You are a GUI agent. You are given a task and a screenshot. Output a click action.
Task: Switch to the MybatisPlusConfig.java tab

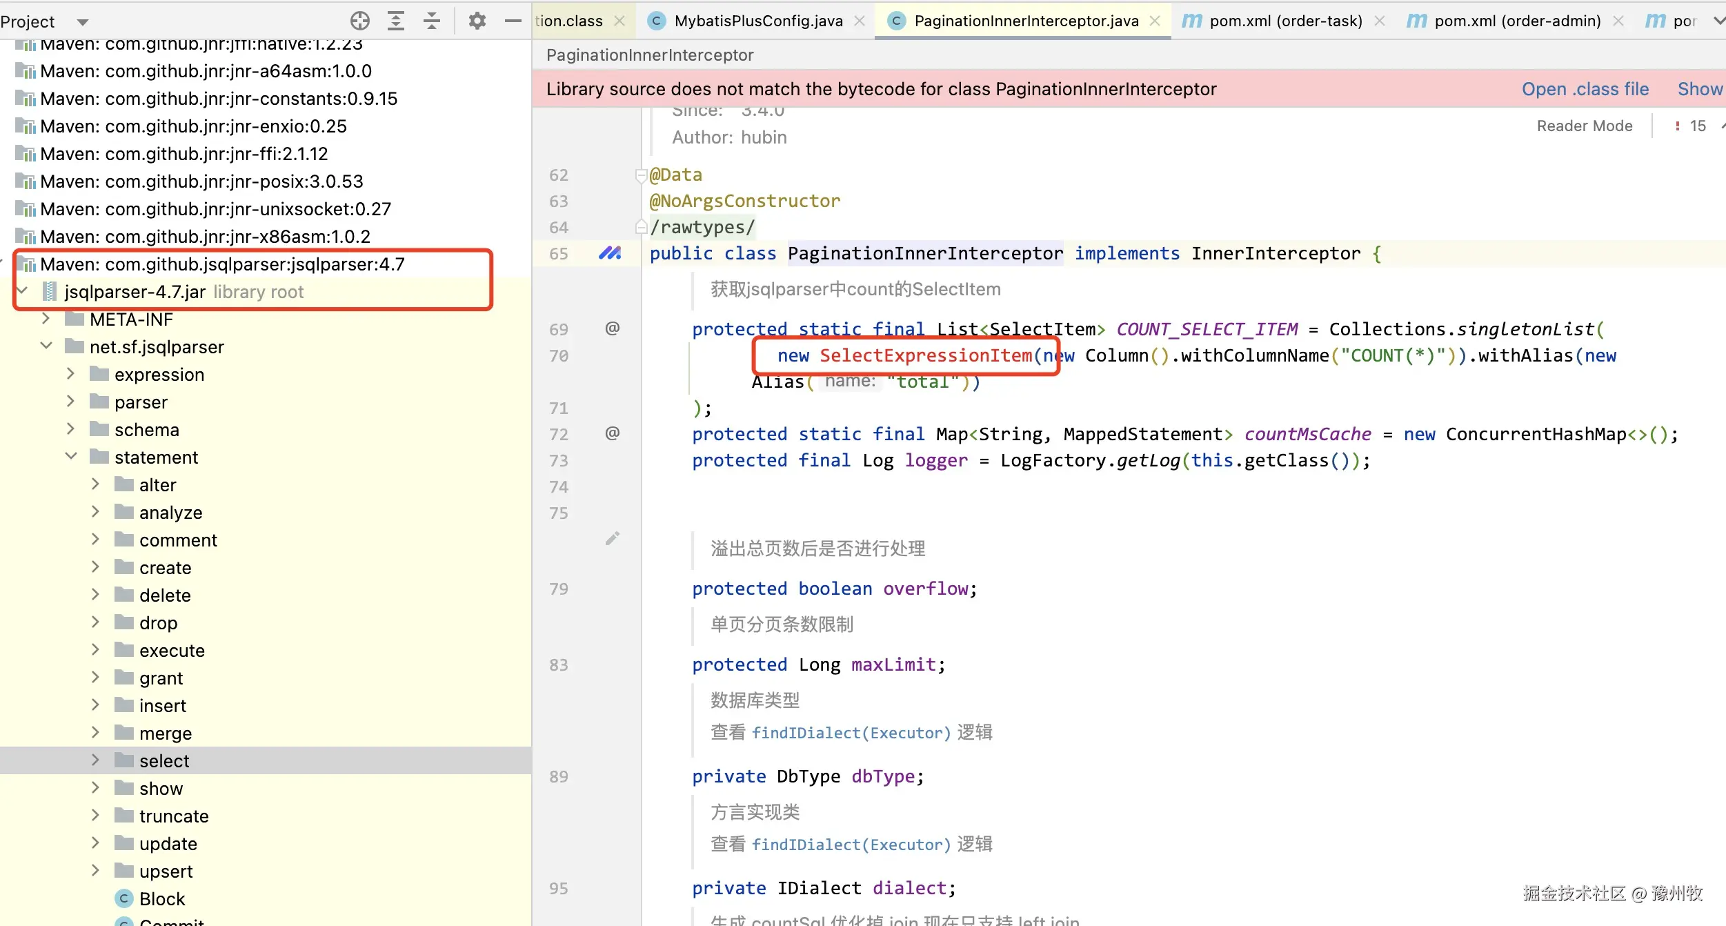tap(757, 21)
